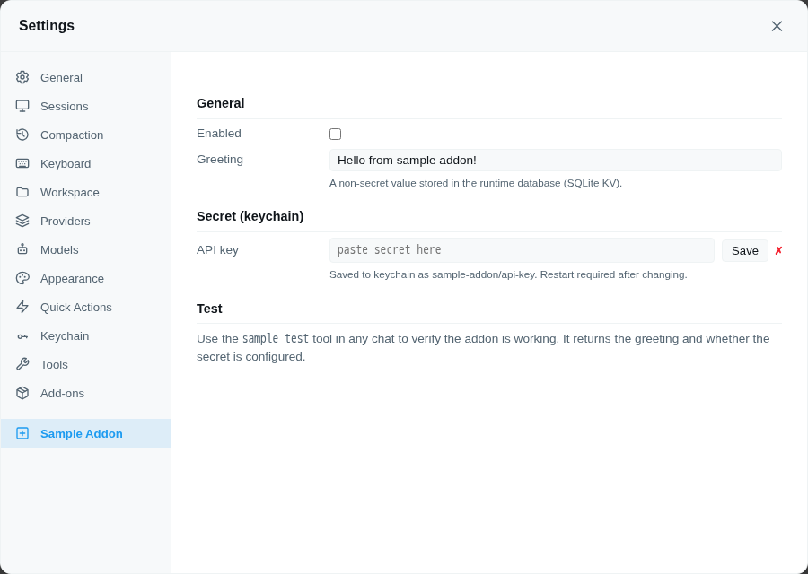Click the Compaction history icon

(x=22, y=135)
